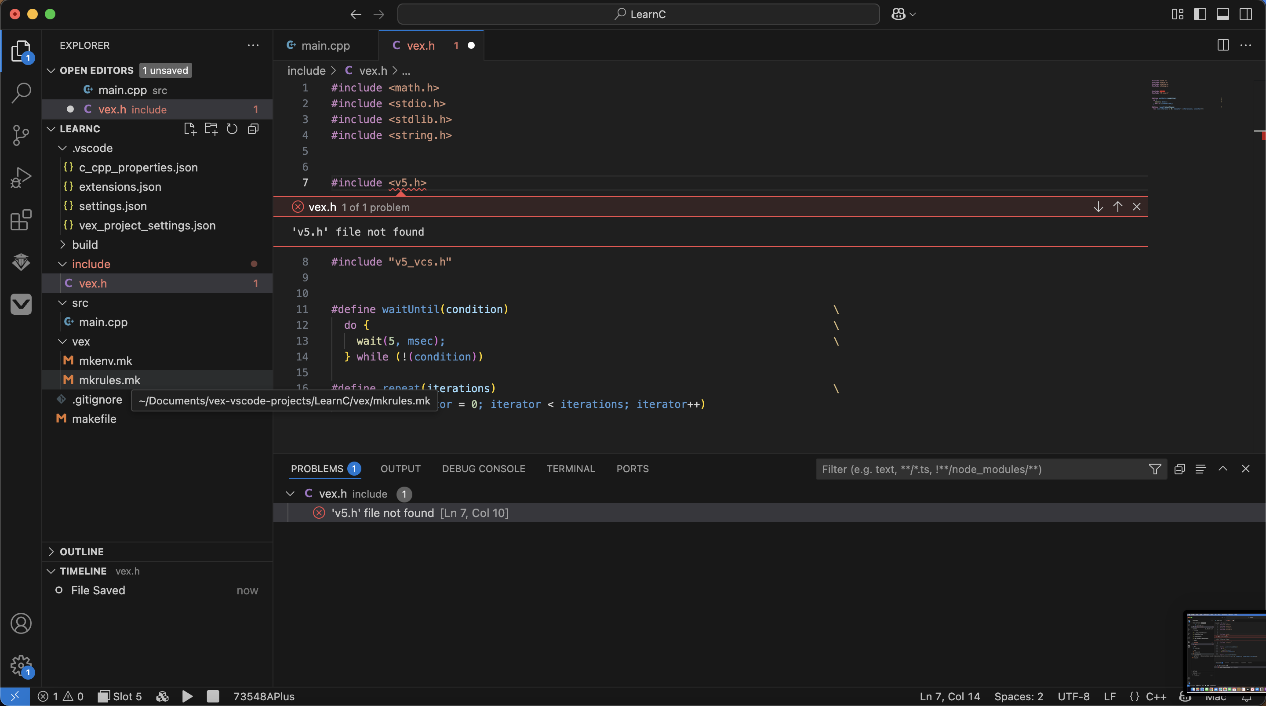This screenshot has width=1266, height=706.
Task: Expand the build folder
Action: [x=84, y=245]
